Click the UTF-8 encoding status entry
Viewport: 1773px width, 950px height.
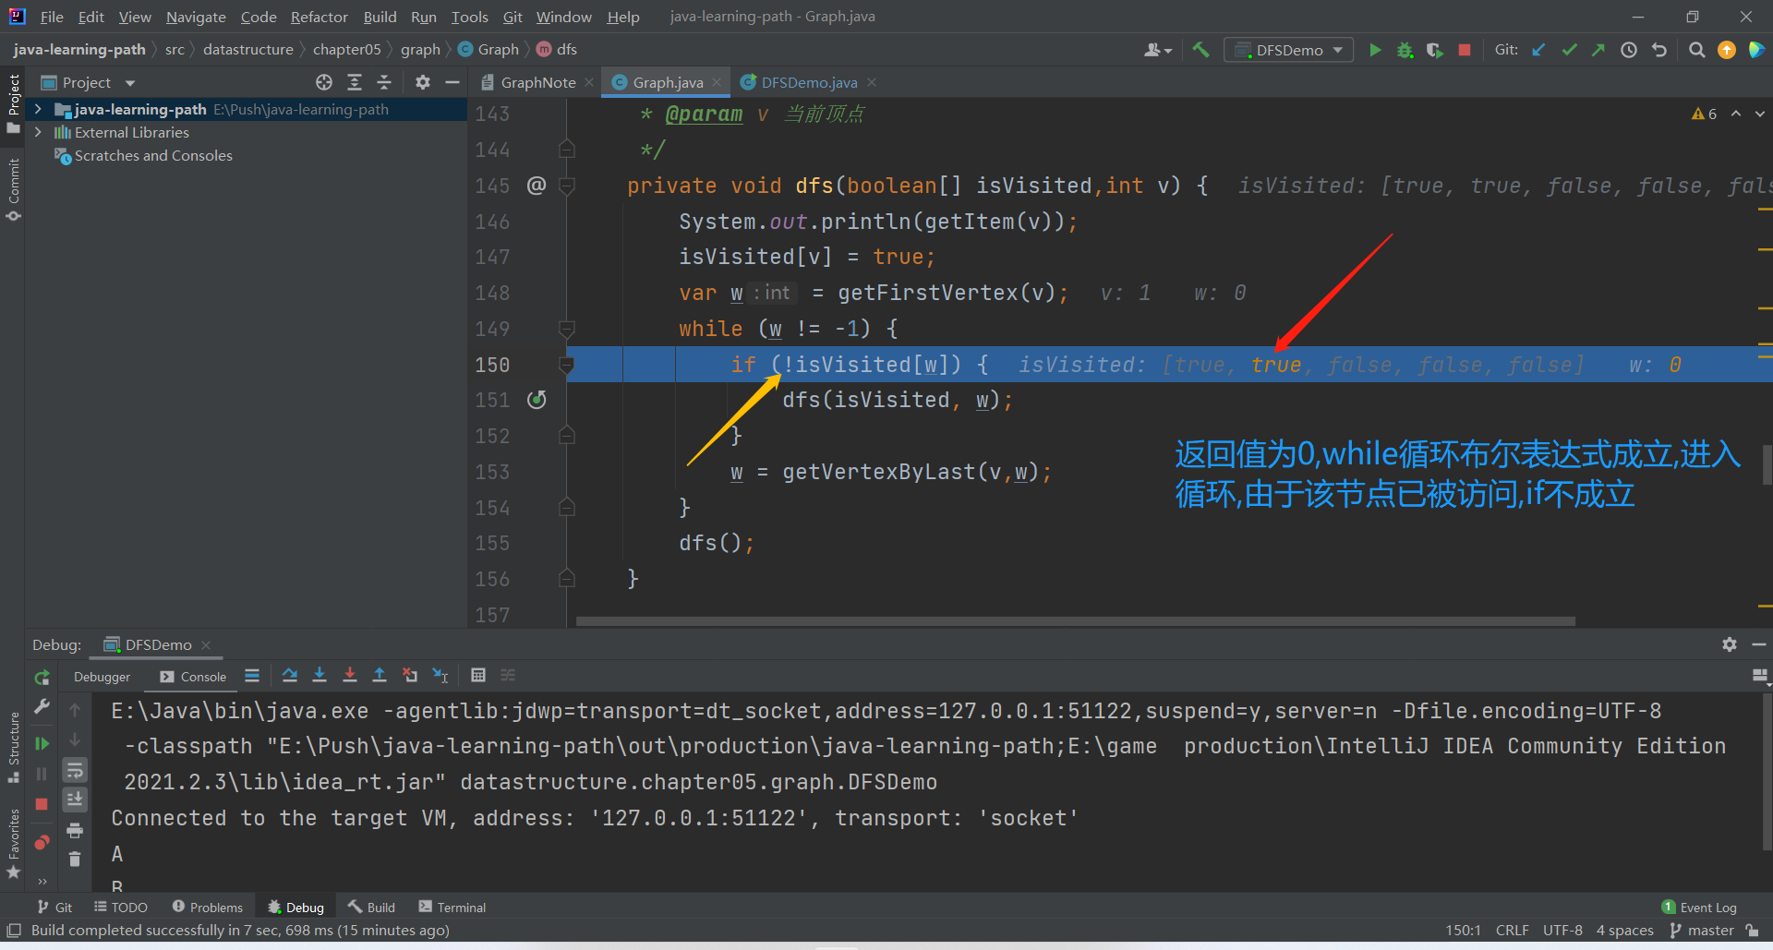(1562, 931)
